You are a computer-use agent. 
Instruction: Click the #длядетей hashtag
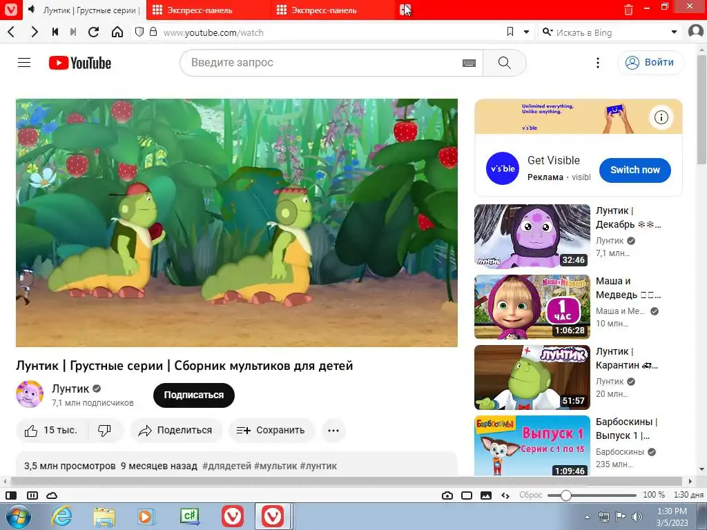click(226, 466)
